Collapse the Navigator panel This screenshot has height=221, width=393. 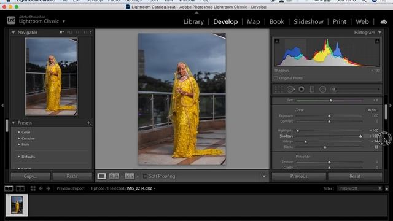tap(14, 33)
